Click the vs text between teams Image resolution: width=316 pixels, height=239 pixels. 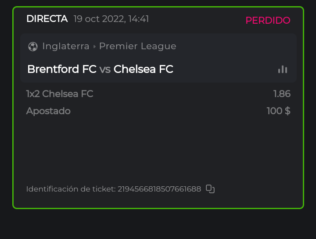pos(105,69)
